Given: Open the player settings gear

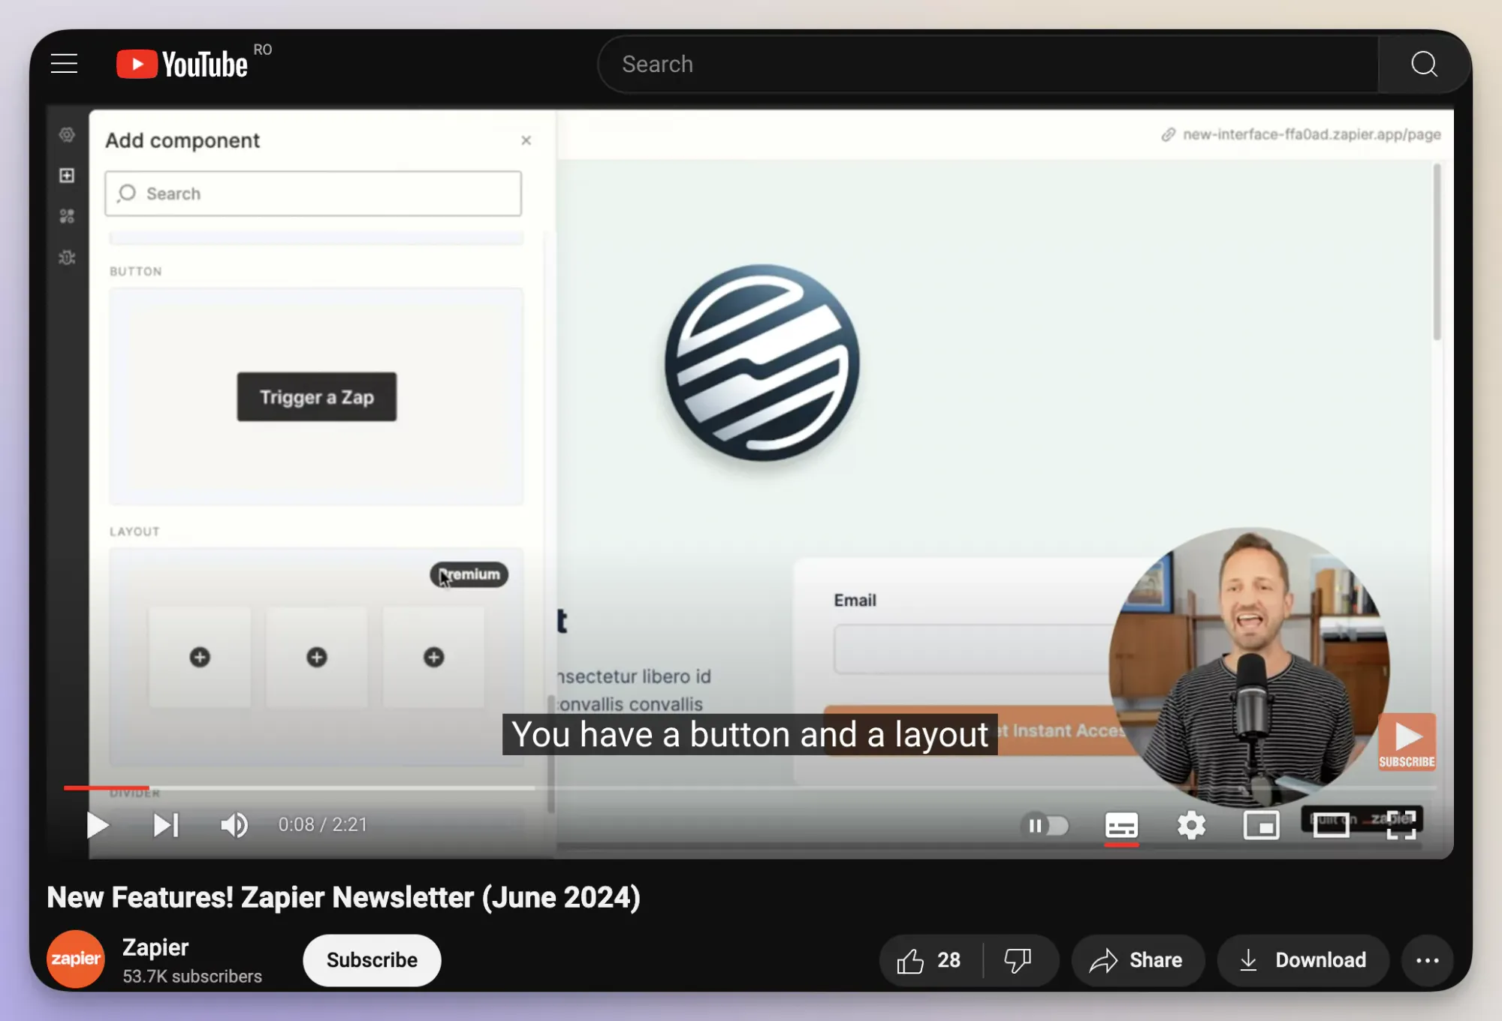Looking at the screenshot, I should click(x=1191, y=826).
